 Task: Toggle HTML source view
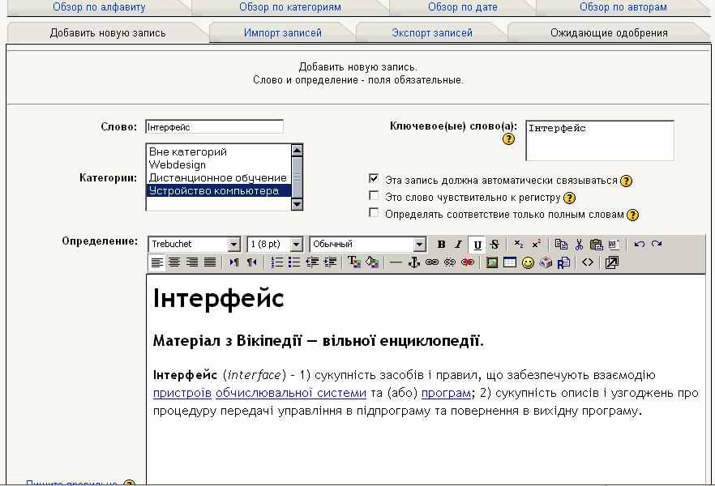[x=588, y=262]
